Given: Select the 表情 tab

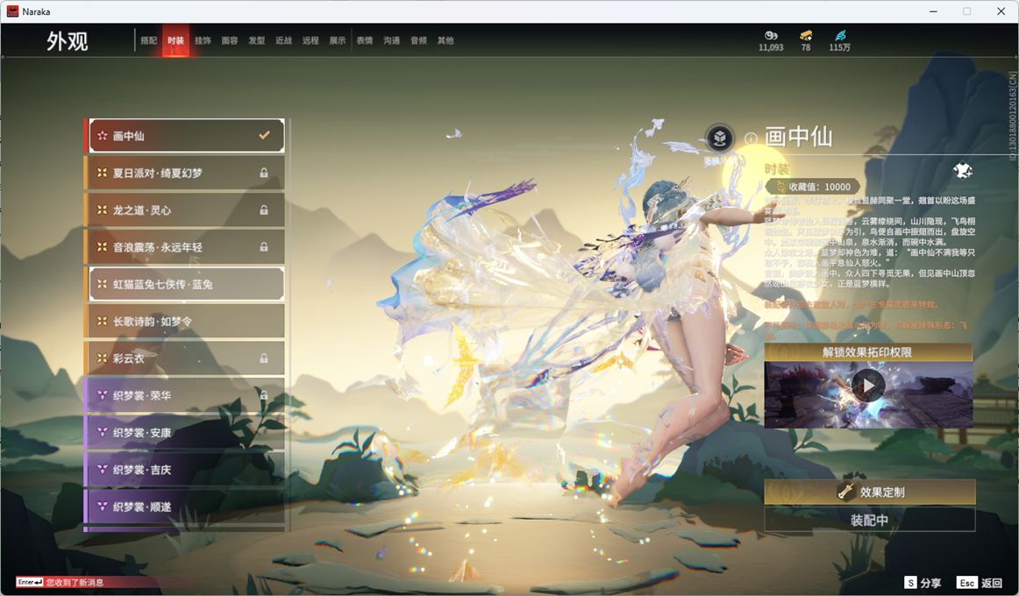Looking at the screenshot, I should pos(365,40).
